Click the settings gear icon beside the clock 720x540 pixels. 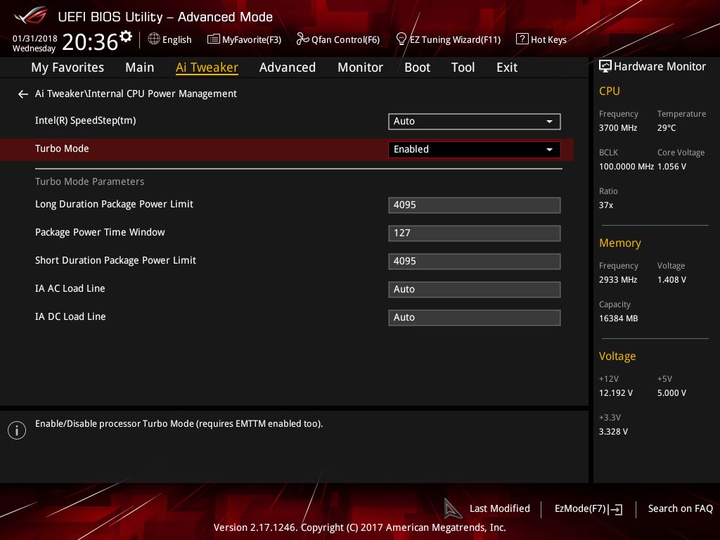(x=126, y=36)
